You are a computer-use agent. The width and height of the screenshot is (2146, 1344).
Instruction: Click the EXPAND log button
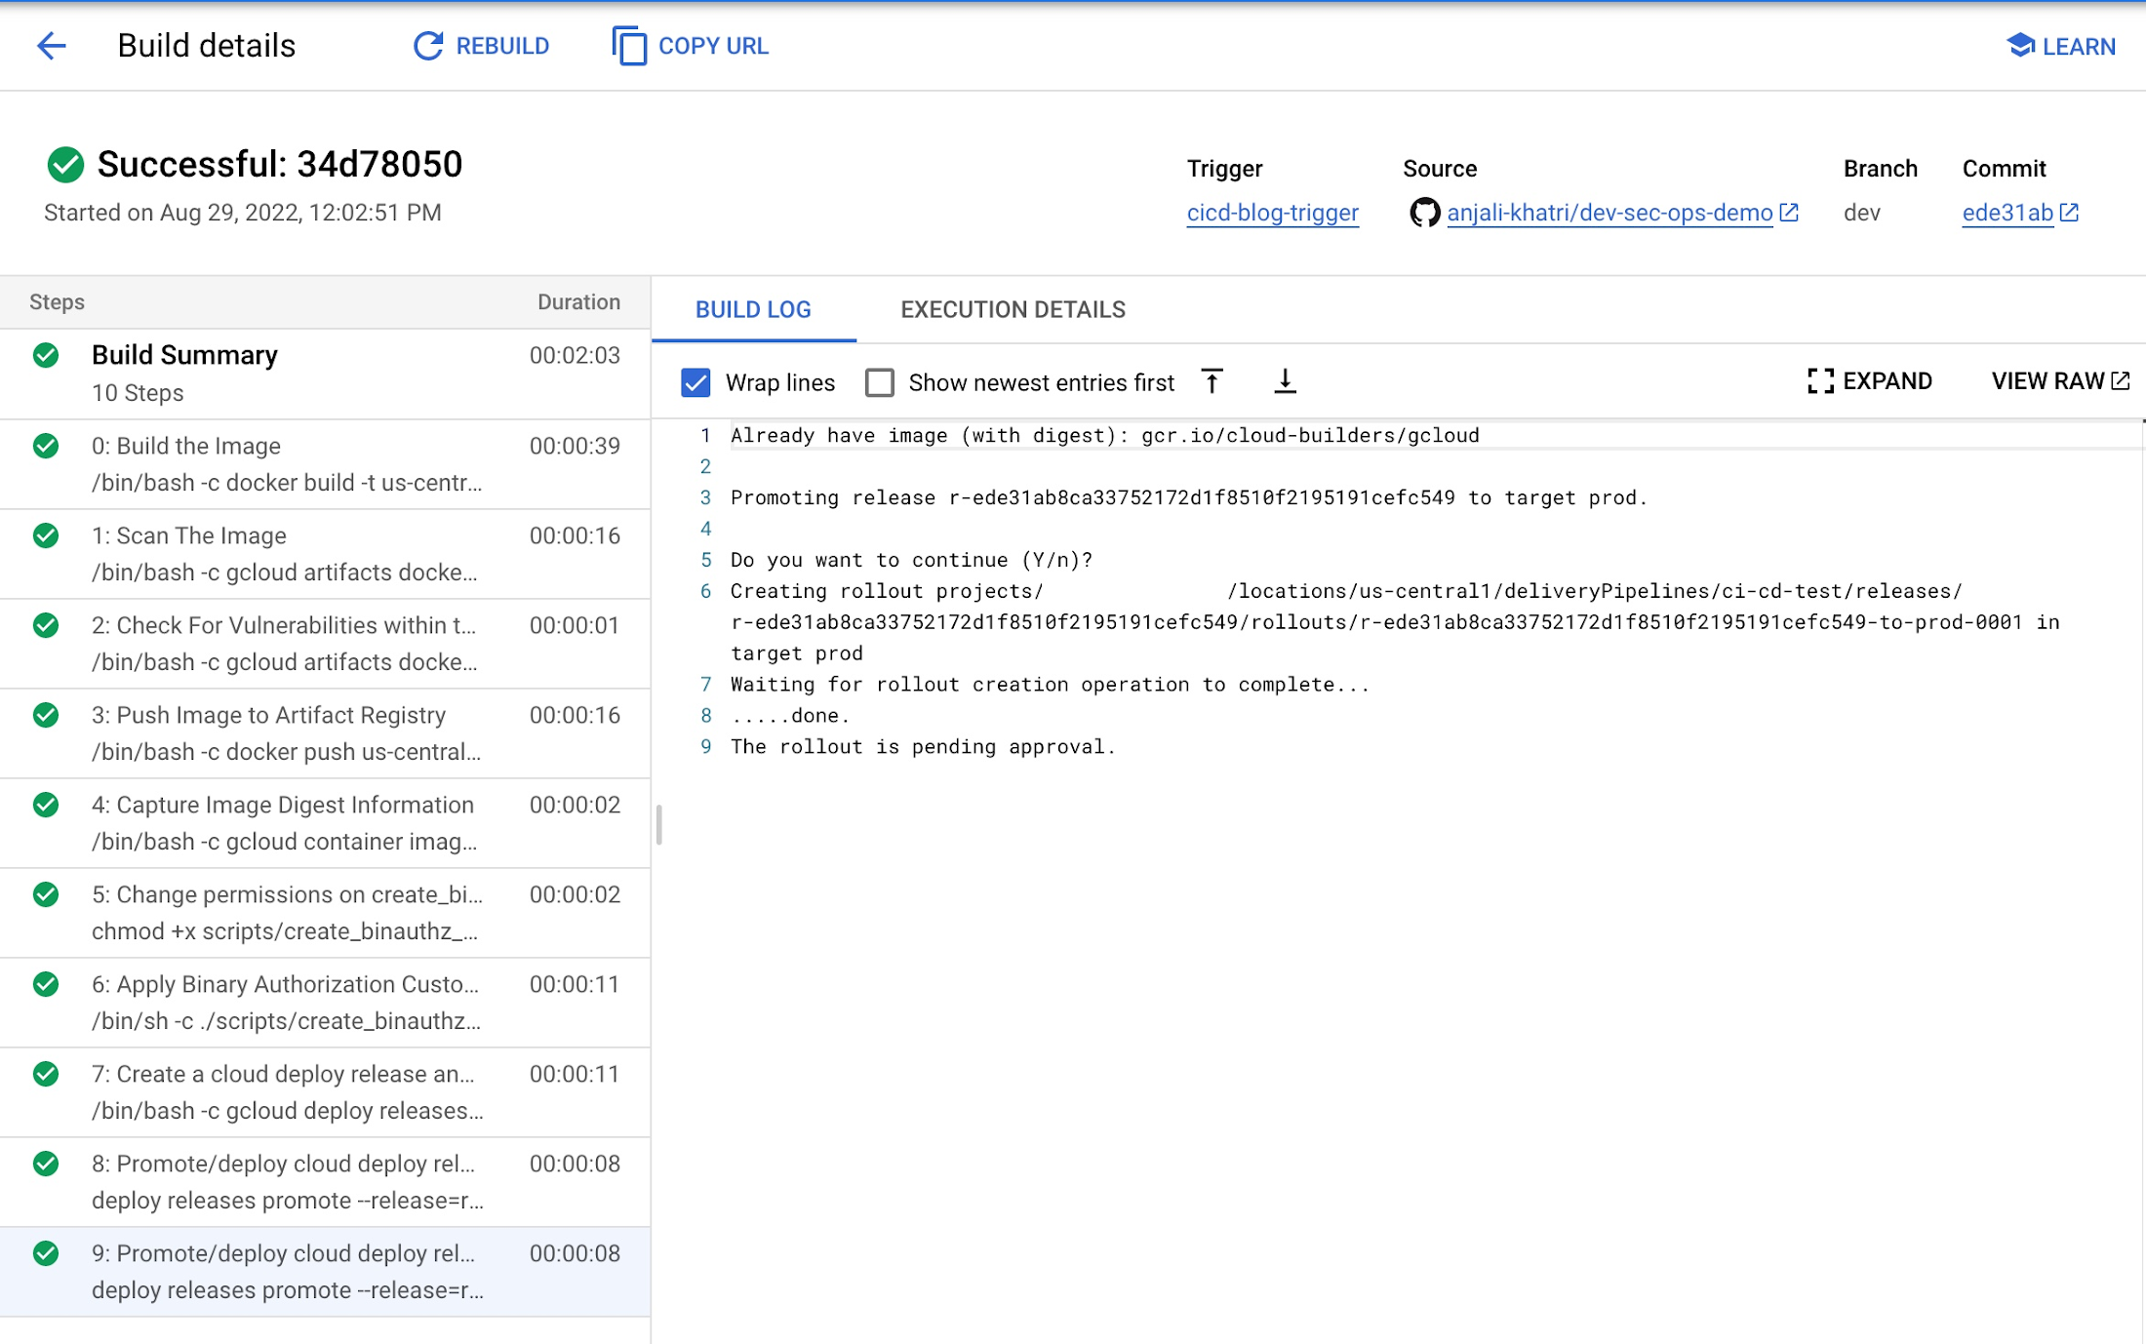pos(1869,381)
